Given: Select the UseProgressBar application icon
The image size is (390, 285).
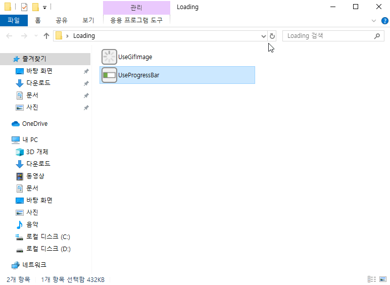Looking at the screenshot, I should click(109, 75).
